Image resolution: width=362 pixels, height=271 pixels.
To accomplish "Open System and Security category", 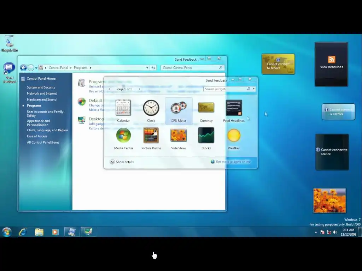I will coord(41,88).
